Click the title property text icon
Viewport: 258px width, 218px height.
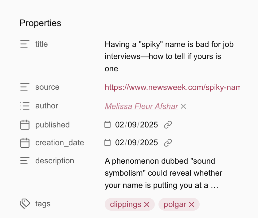click(25, 44)
